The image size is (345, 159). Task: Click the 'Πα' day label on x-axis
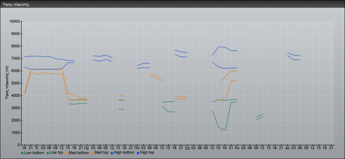click(137, 148)
